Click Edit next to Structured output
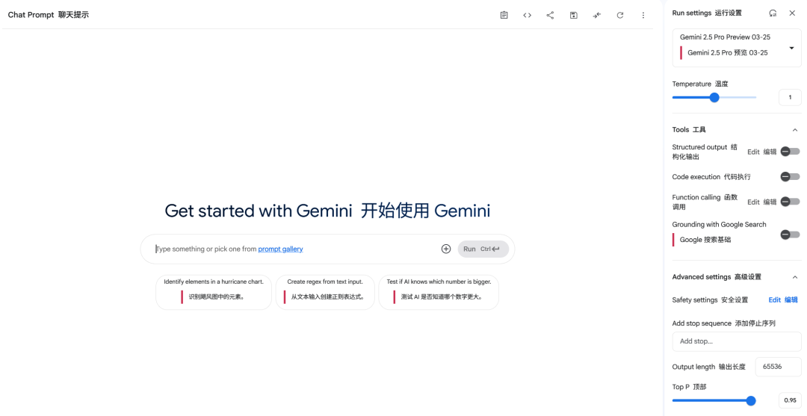Viewport: 807px width, 416px height. click(x=761, y=152)
